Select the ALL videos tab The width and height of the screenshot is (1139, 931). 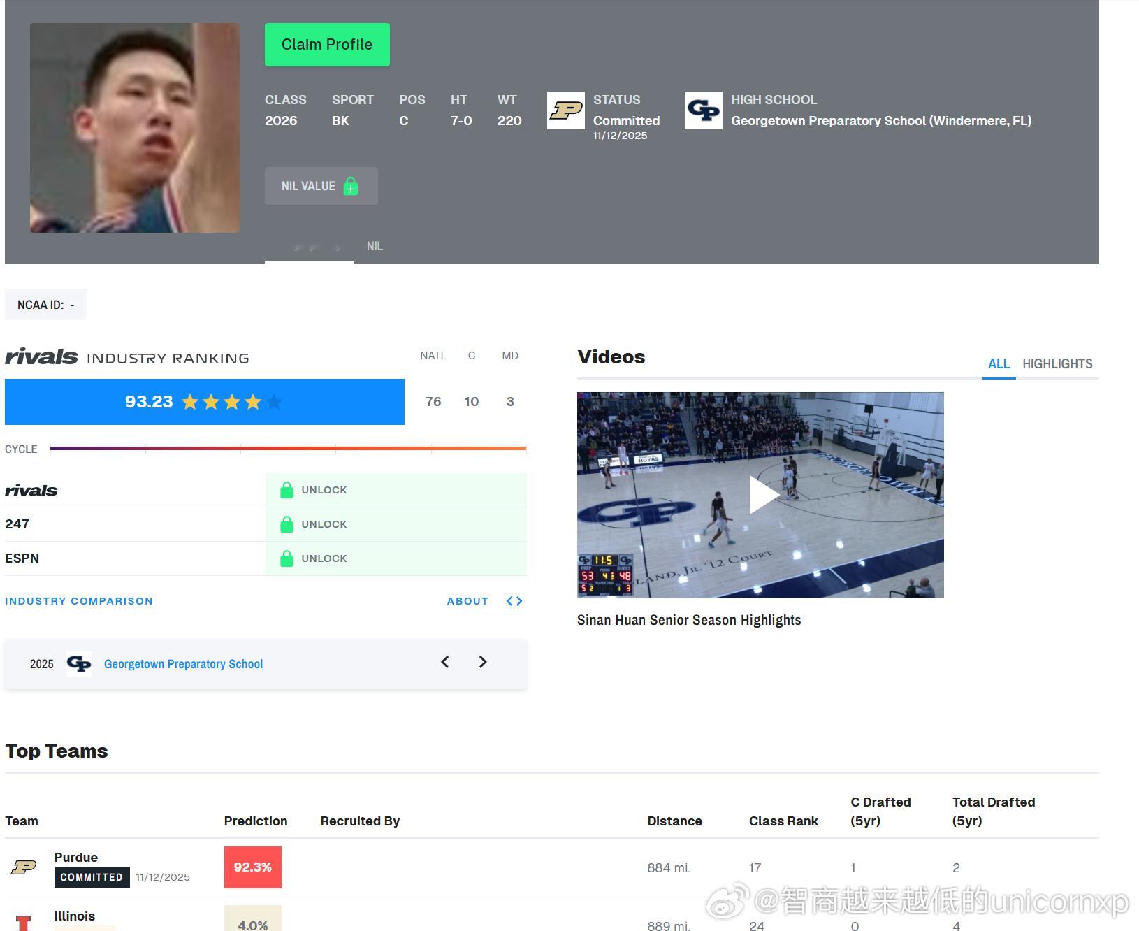coord(999,363)
